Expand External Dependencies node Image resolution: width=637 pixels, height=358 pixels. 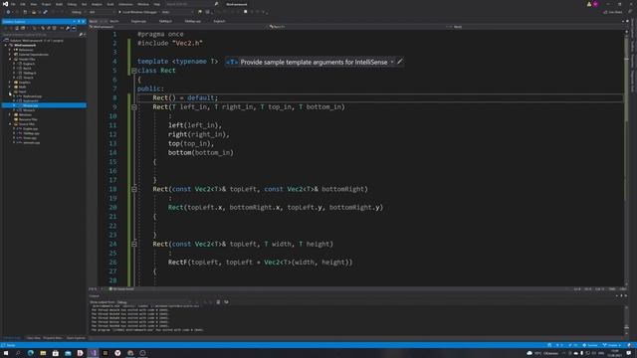pos(10,55)
